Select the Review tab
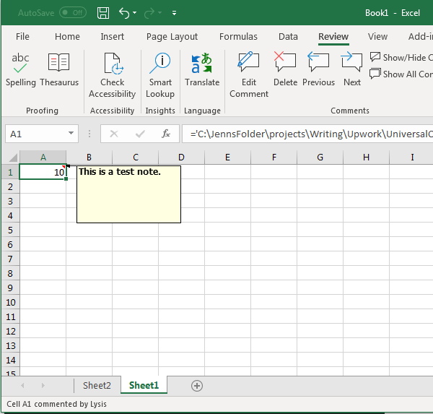Screen dimensions: 433x414 click(333, 37)
